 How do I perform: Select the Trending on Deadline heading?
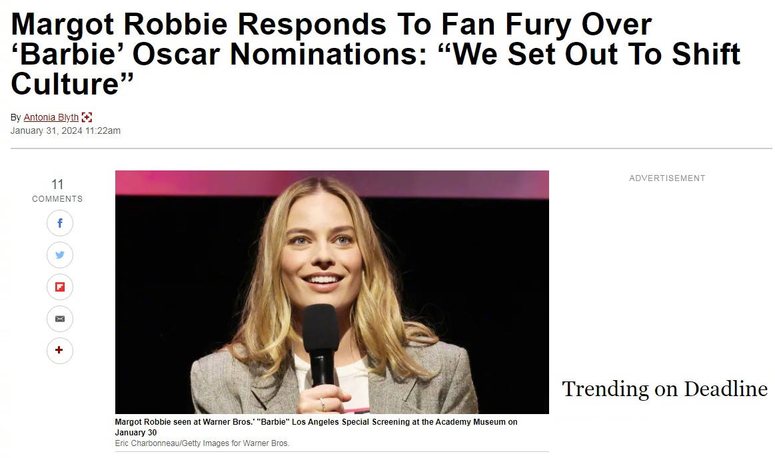click(x=664, y=388)
